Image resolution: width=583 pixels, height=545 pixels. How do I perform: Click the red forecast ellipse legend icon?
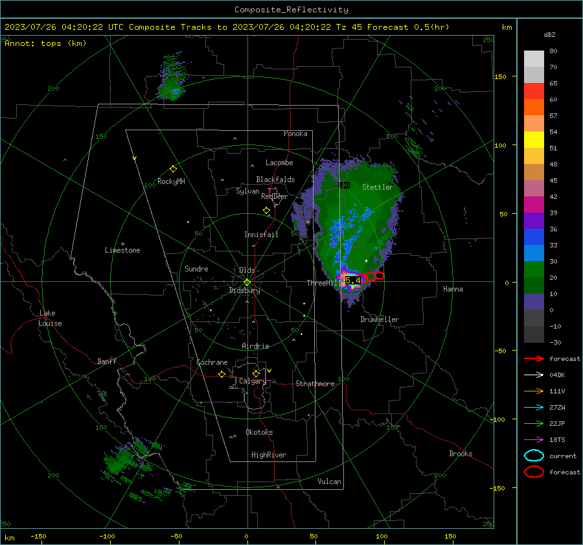(x=534, y=472)
